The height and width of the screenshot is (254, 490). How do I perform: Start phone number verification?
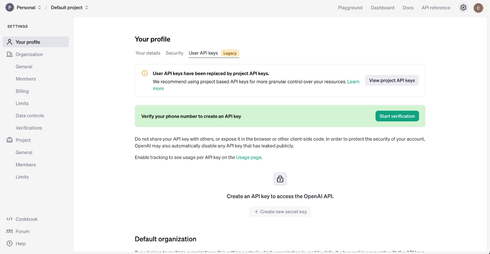click(x=397, y=116)
